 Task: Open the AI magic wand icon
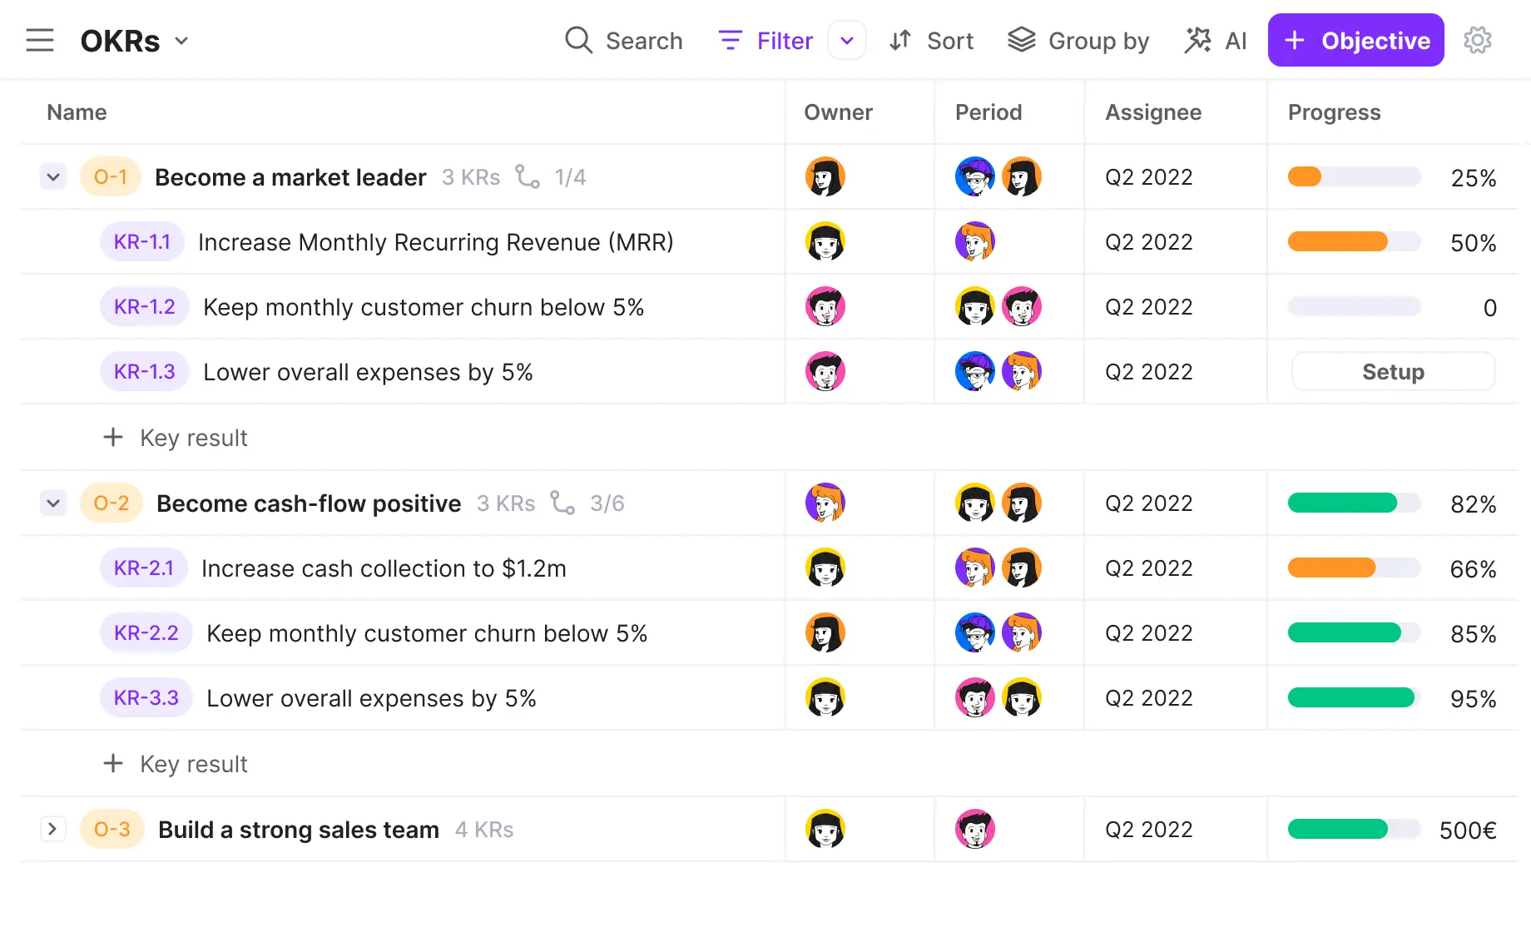(x=1198, y=41)
